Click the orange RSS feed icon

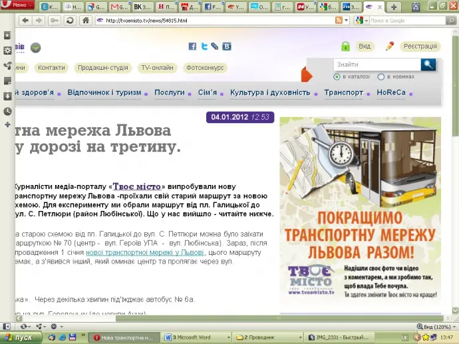[339, 21]
